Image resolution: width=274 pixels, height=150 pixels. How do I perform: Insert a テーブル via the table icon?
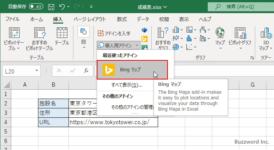[x=62, y=33]
